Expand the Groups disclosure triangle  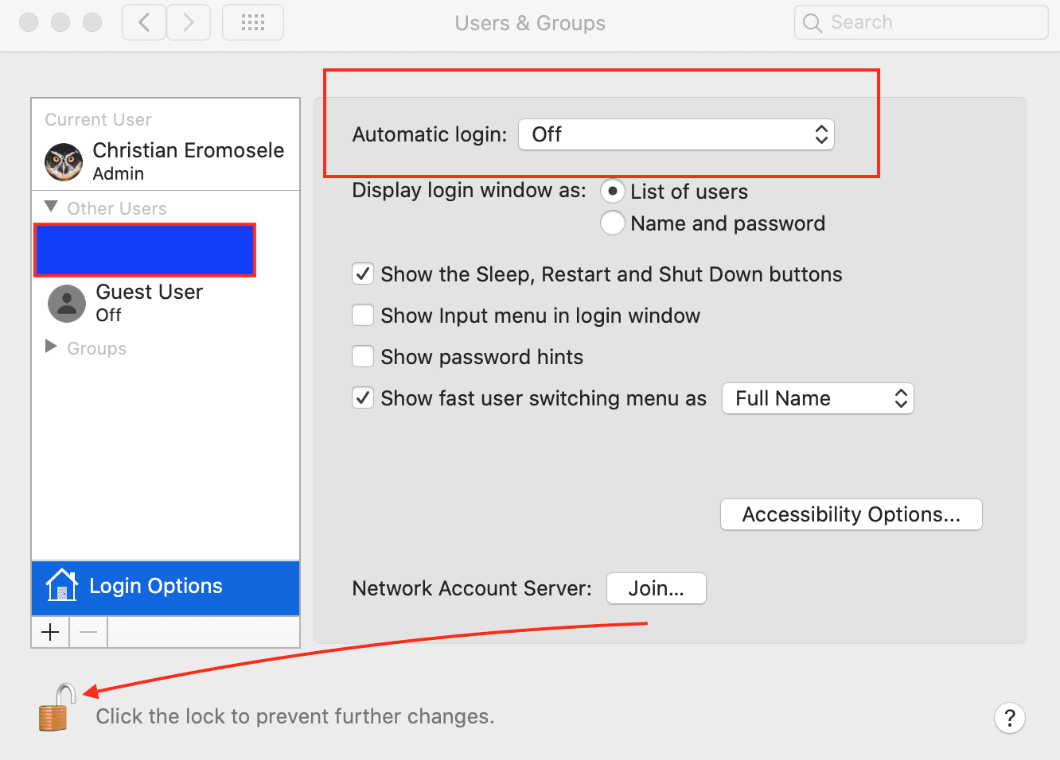pos(51,347)
